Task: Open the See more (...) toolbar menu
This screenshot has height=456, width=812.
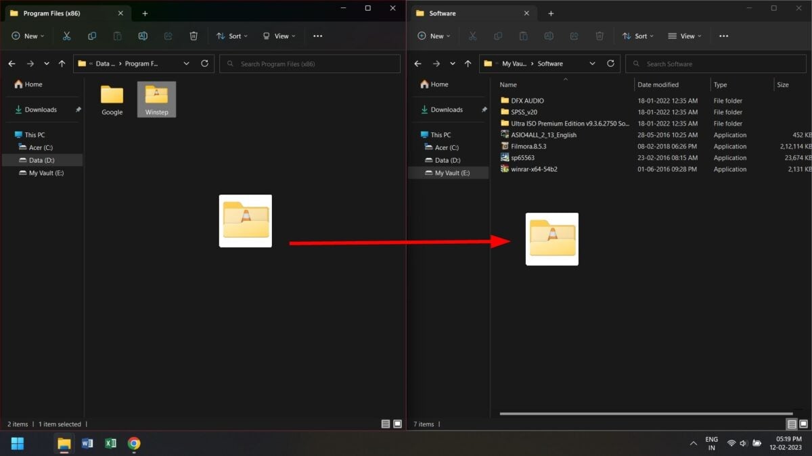Action: tap(317, 36)
